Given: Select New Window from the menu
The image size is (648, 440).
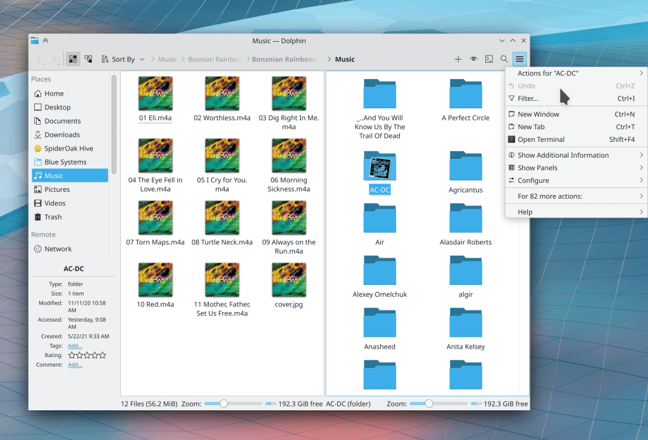Looking at the screenshot, I should coord(538,115).
